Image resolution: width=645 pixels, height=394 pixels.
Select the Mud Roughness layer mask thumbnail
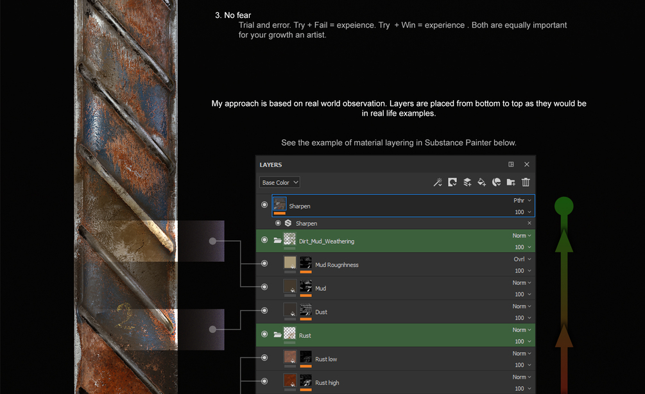(x=305, y=263)
